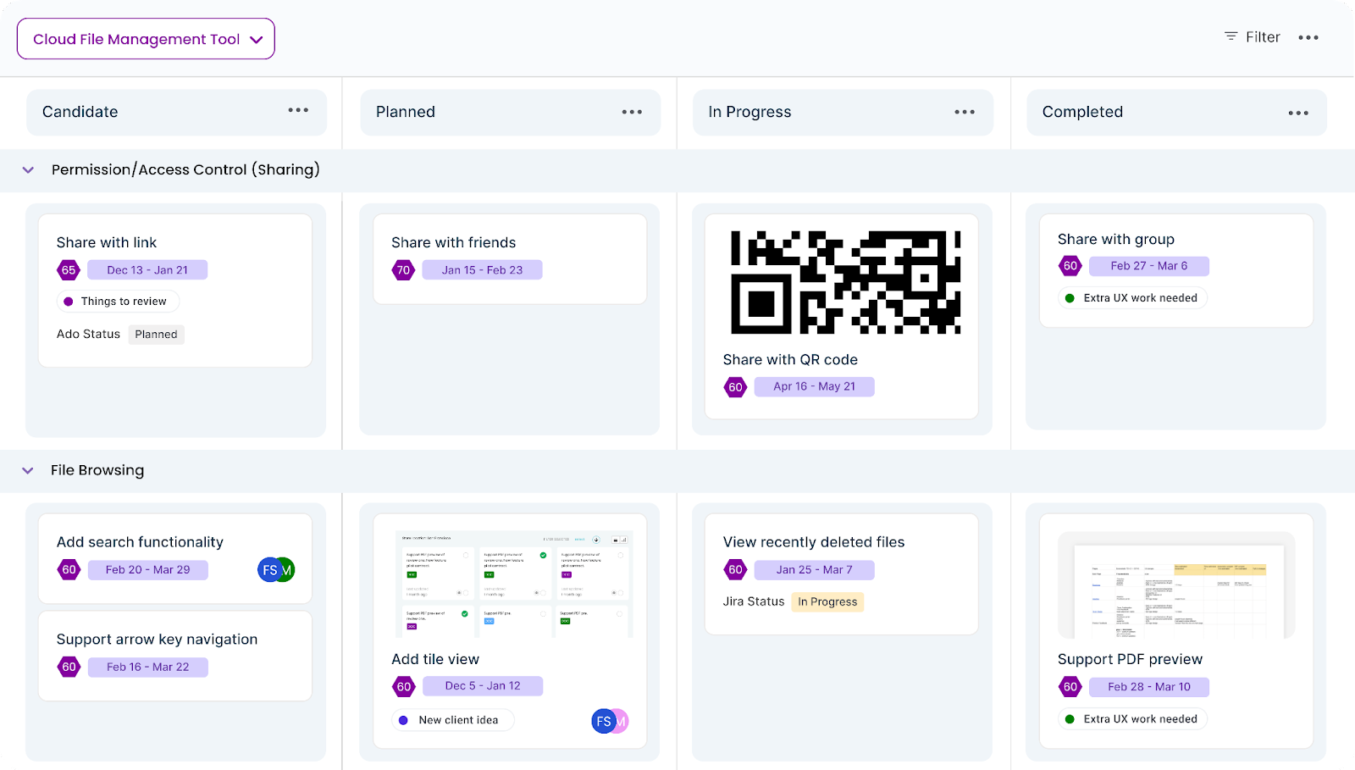The width and height of the screenshot is (1355, 770).
Task: Open the Support PDF preview thumbnail image
Action: [x=1176, y=584]
